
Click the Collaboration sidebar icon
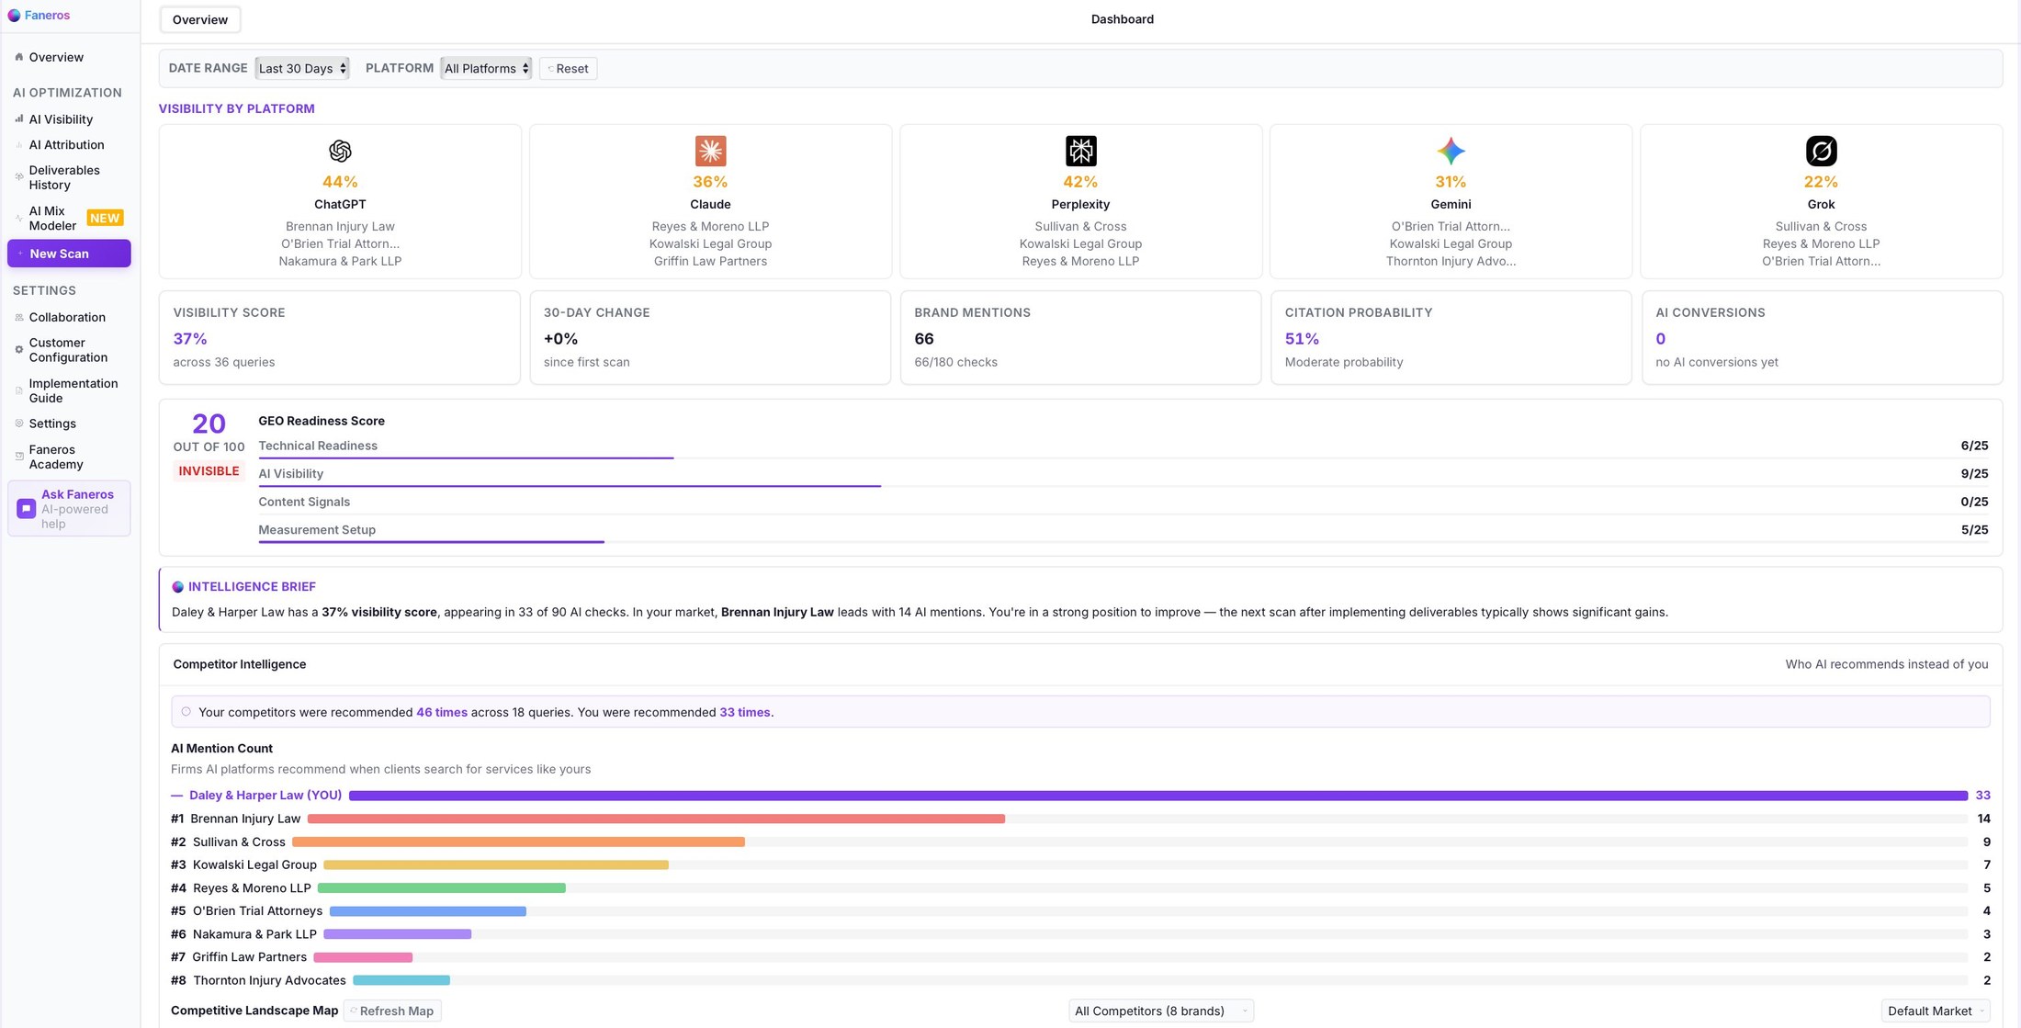18,318
